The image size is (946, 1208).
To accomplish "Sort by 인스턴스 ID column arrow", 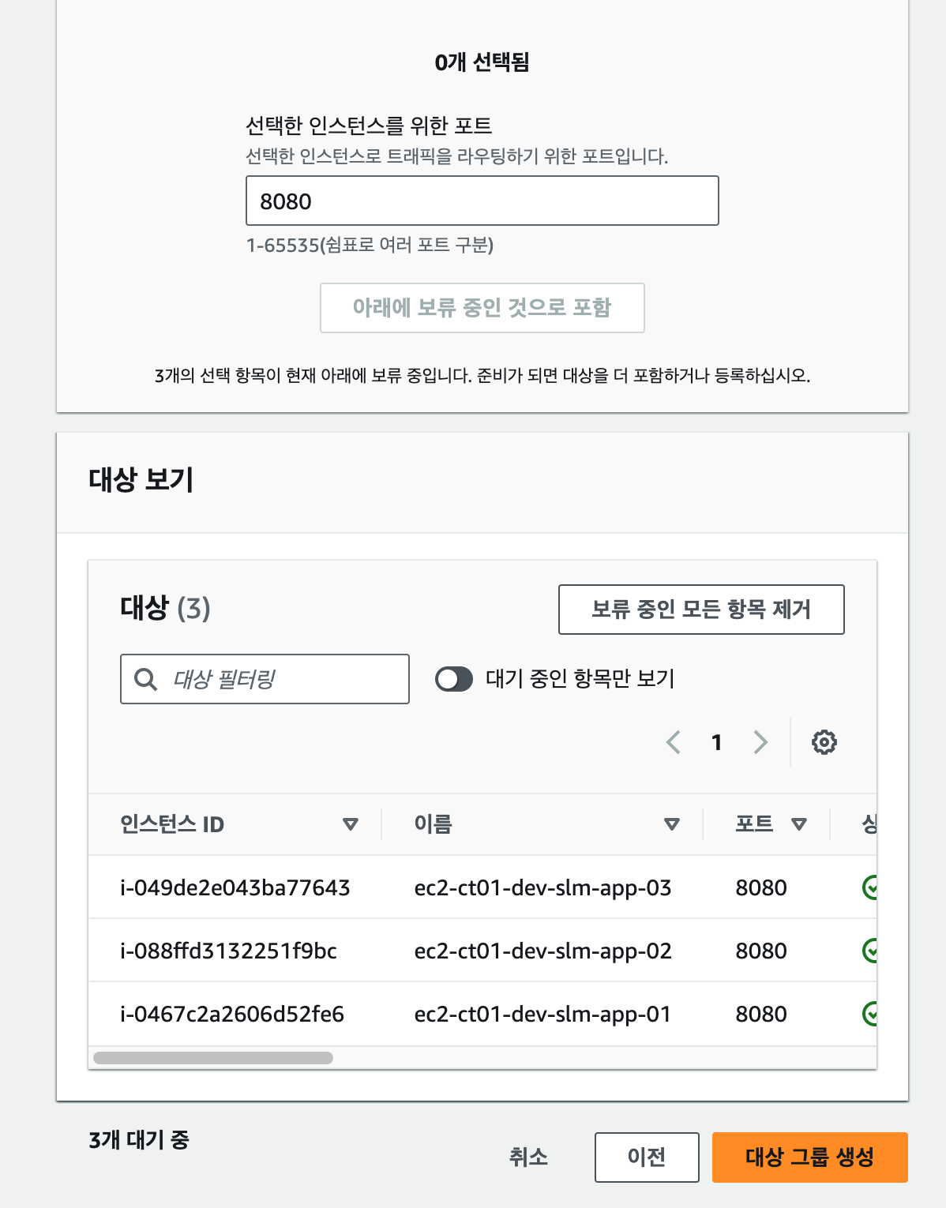I will 351,824.
